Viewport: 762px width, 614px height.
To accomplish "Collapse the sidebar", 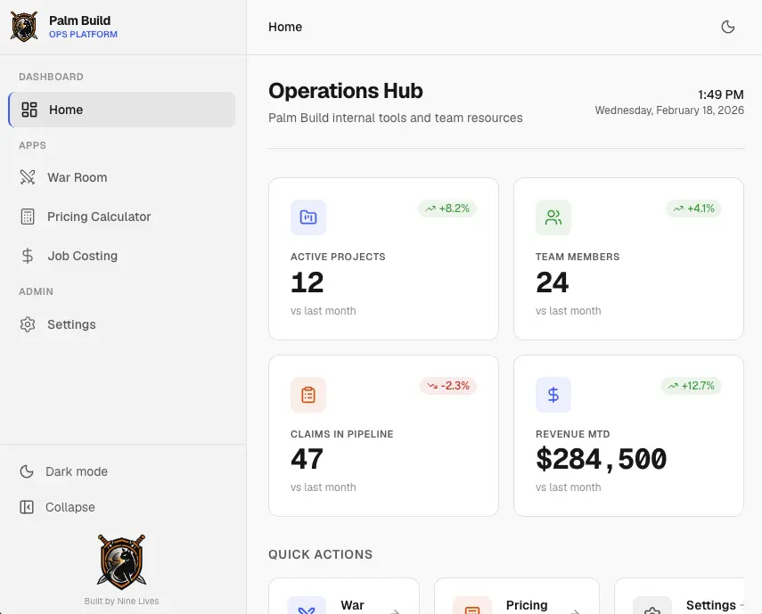I will 70,507.
